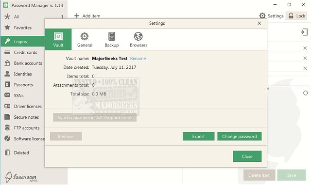Switch to the Backup settings tab
This screenshot has width=311, height=185.
tap(112, 39)
